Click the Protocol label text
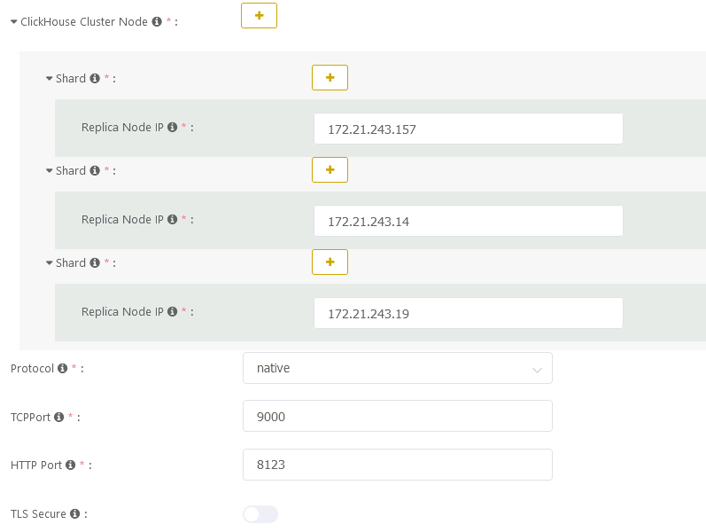706x532 pixels. (x=32, y=368)
